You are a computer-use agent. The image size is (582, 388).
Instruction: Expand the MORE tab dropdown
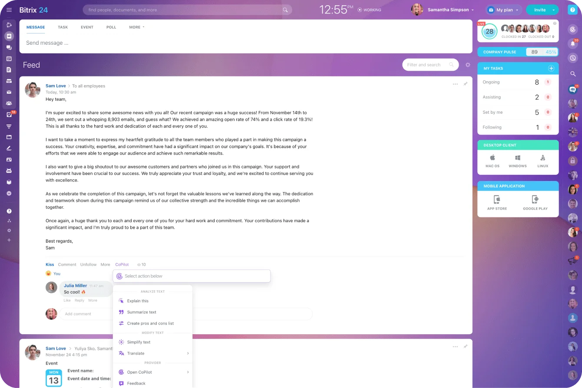136,27
